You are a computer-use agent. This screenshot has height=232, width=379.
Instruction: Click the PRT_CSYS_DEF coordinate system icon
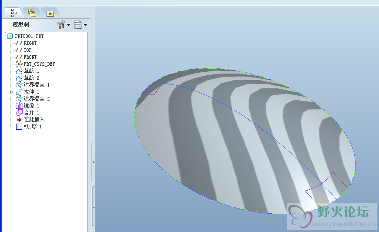(x=19, y=64)
